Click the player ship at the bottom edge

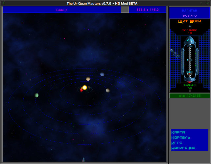(84, 159)
